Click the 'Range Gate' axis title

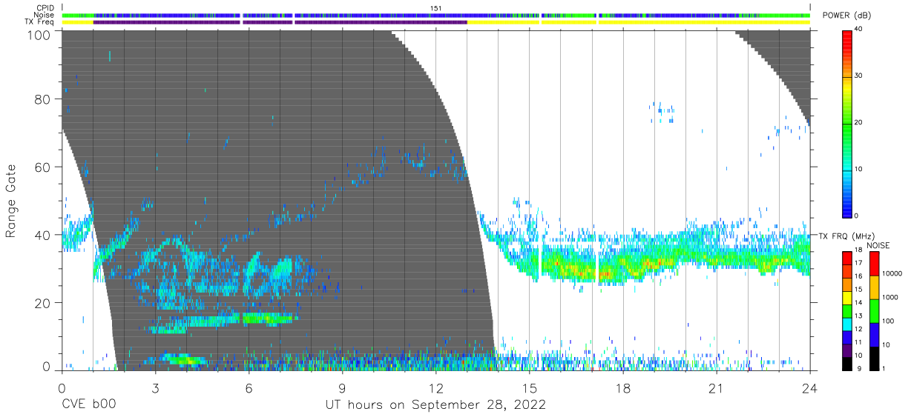(x=12, y=201)
